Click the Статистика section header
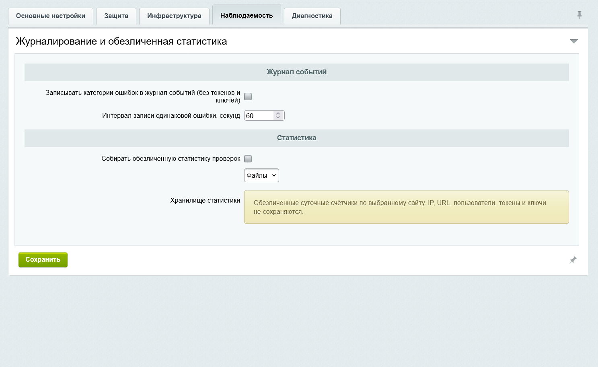 297,138
